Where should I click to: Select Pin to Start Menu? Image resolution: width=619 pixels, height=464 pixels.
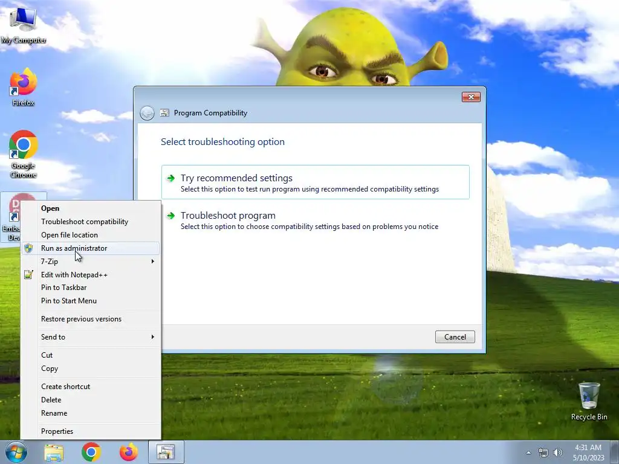(91, 301)
